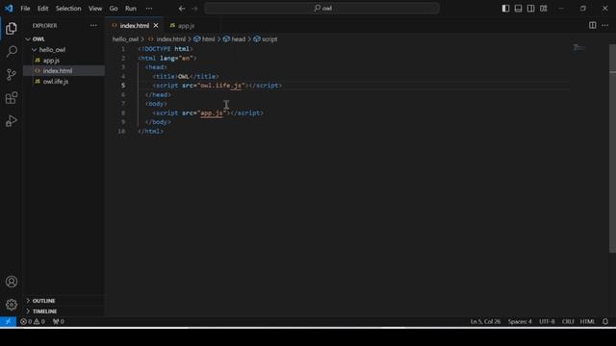Screen dimensions: 616x346
Task: Toggle the bottom panel layout icon
Action: tap(518, 9)
